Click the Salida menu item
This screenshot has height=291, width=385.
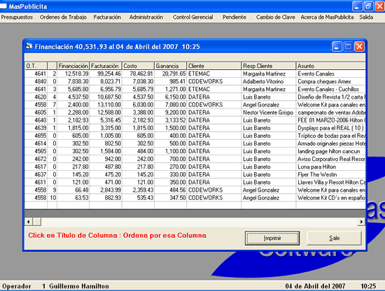[x=366, y=17]
